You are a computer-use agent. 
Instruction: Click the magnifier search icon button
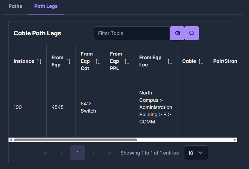coord(192,33)
